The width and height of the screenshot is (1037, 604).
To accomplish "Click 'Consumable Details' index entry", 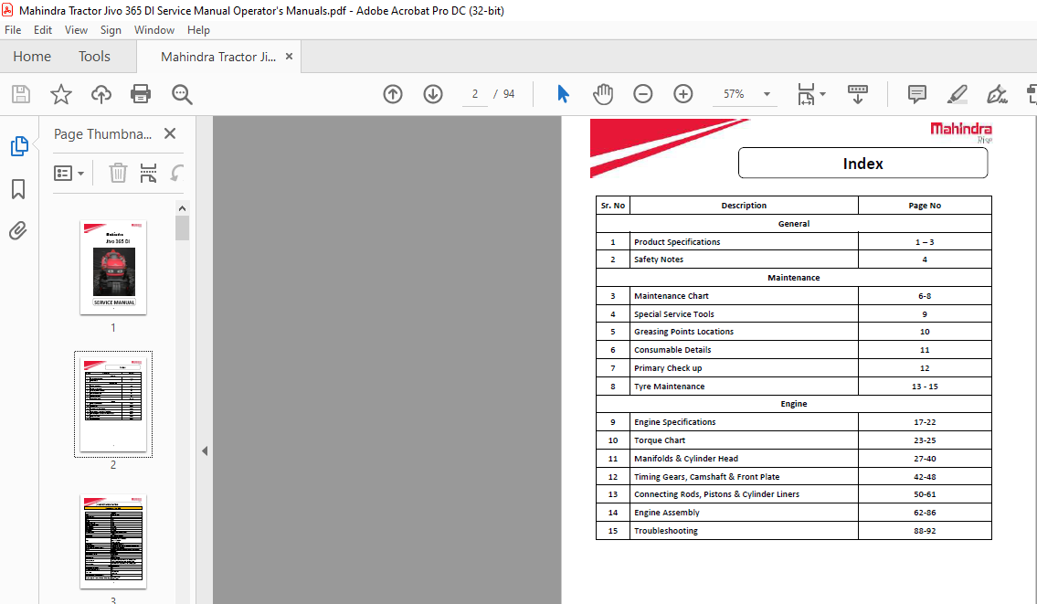I will [x=672, y=350].
